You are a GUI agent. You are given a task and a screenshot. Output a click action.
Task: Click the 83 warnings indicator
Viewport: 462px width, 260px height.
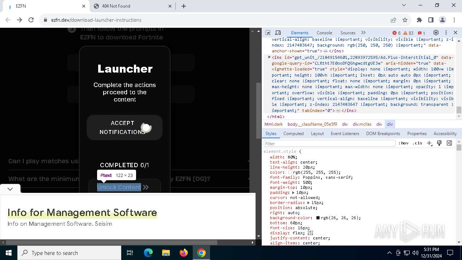click(408, 33)
